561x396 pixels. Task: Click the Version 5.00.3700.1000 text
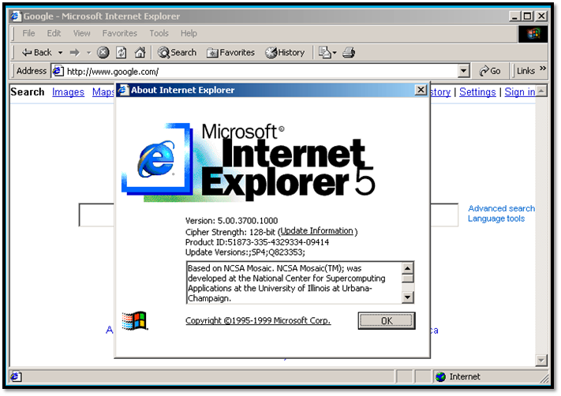(231, 221)
